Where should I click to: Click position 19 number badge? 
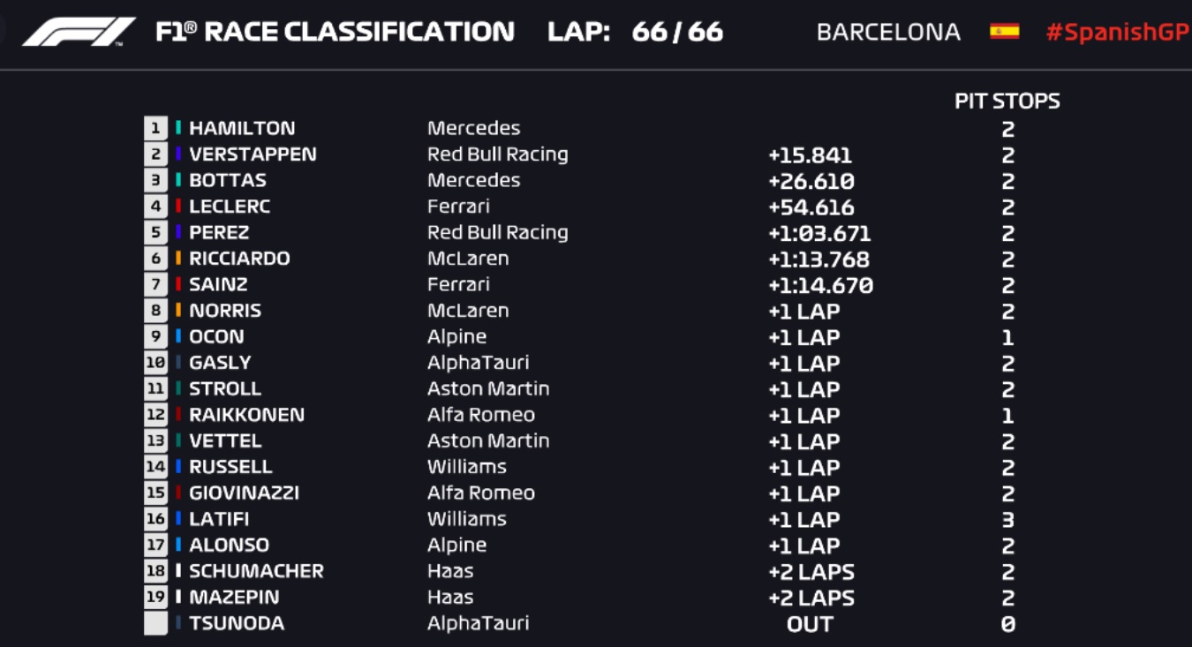[155, 597]
